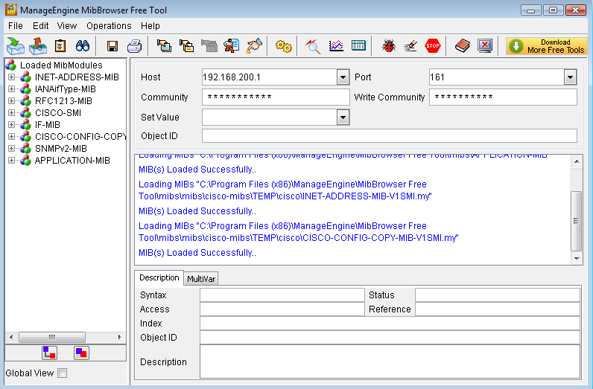Click the Download More Free Tools button

tap(547, 46)
